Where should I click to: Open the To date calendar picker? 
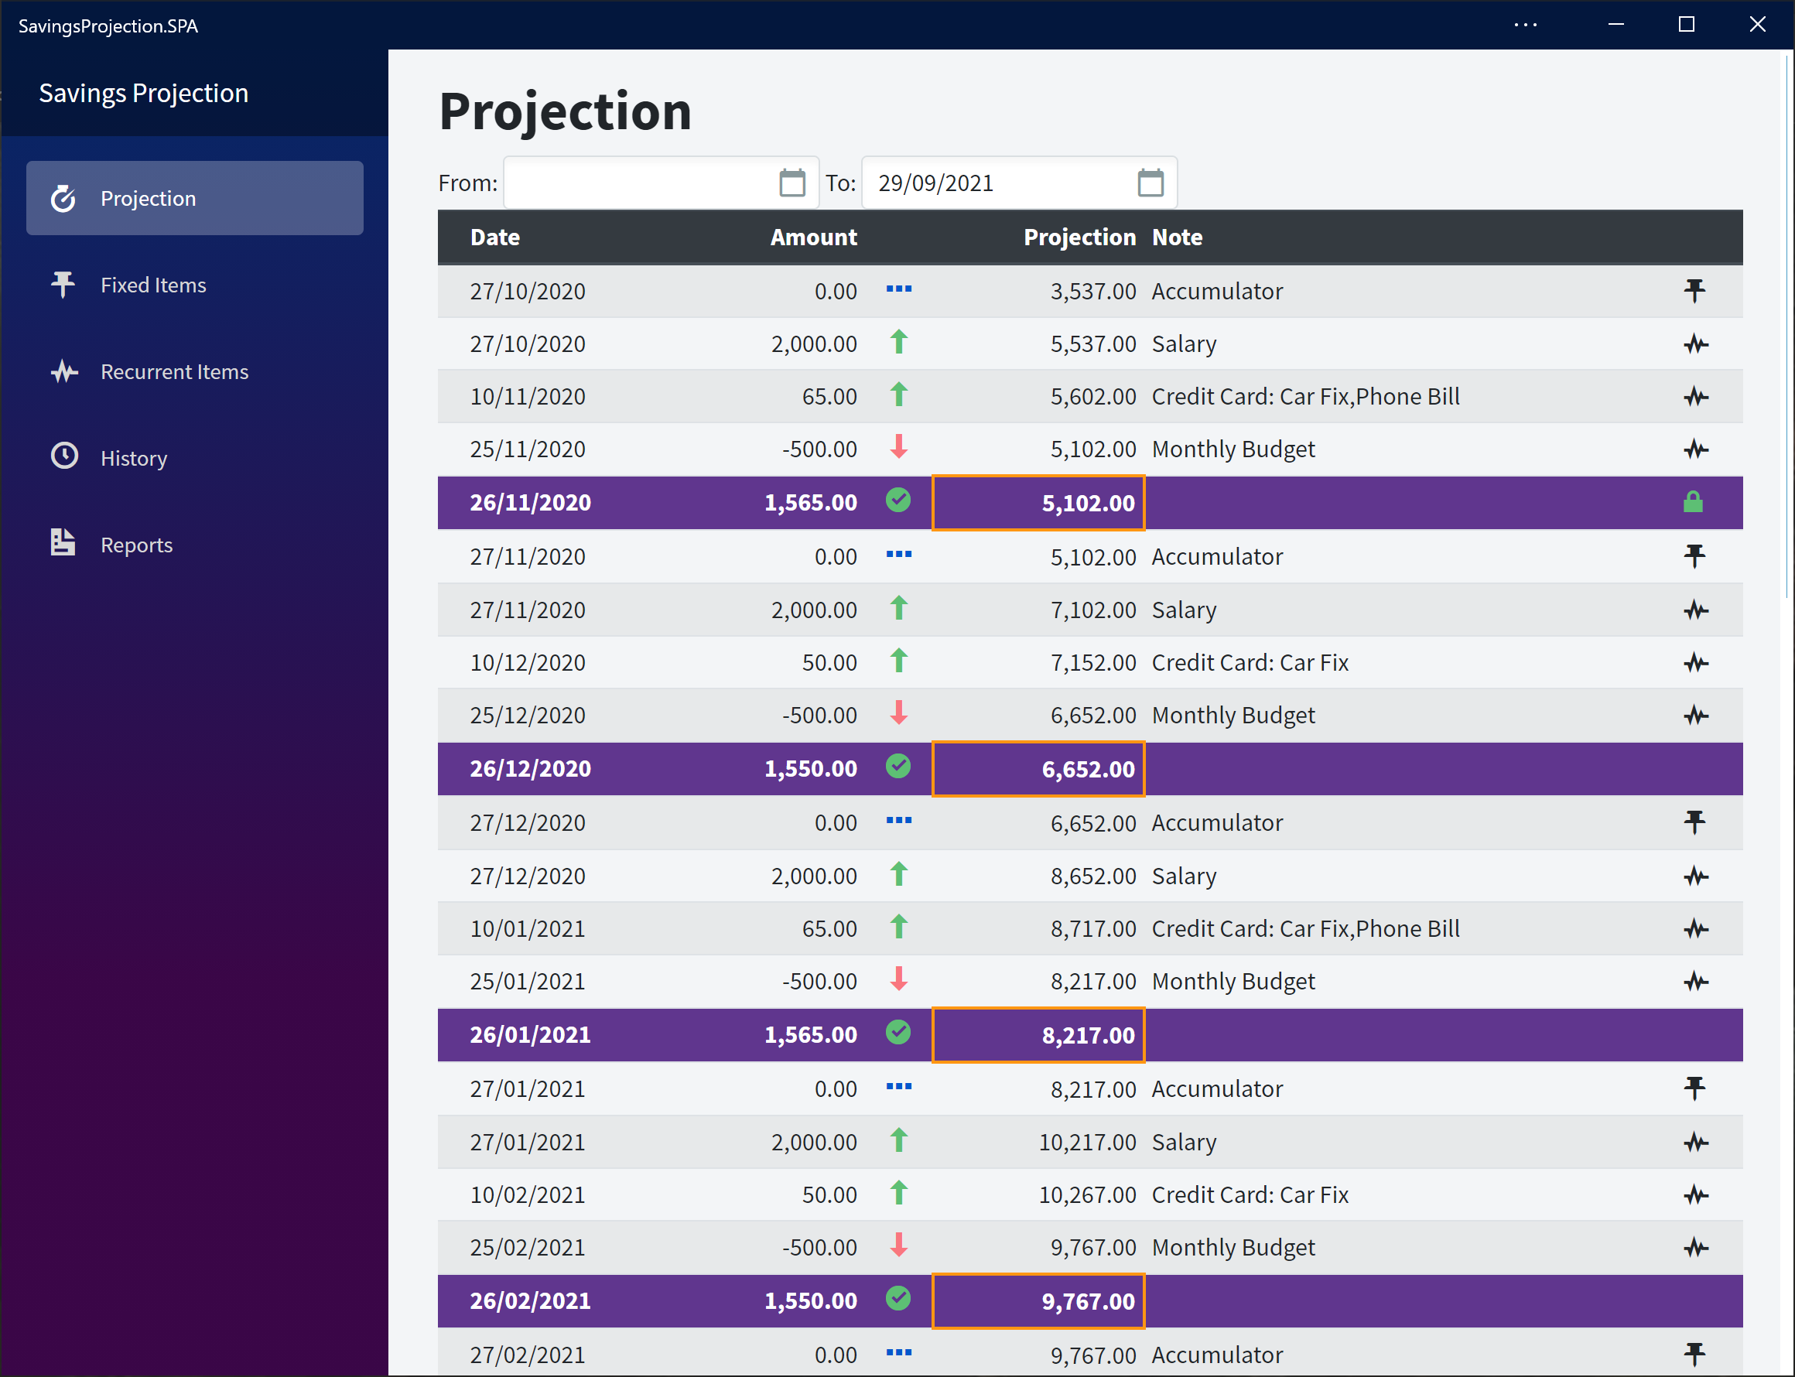[x=1150, y=183]
